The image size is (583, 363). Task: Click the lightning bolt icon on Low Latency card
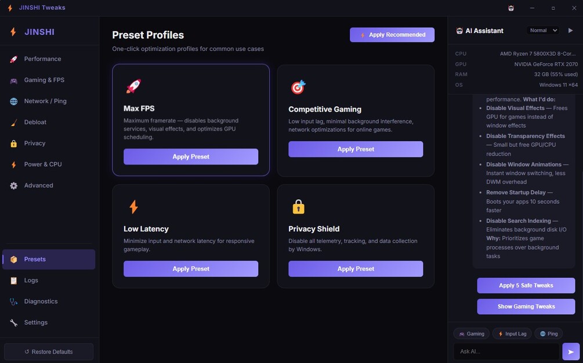point(133,207)
